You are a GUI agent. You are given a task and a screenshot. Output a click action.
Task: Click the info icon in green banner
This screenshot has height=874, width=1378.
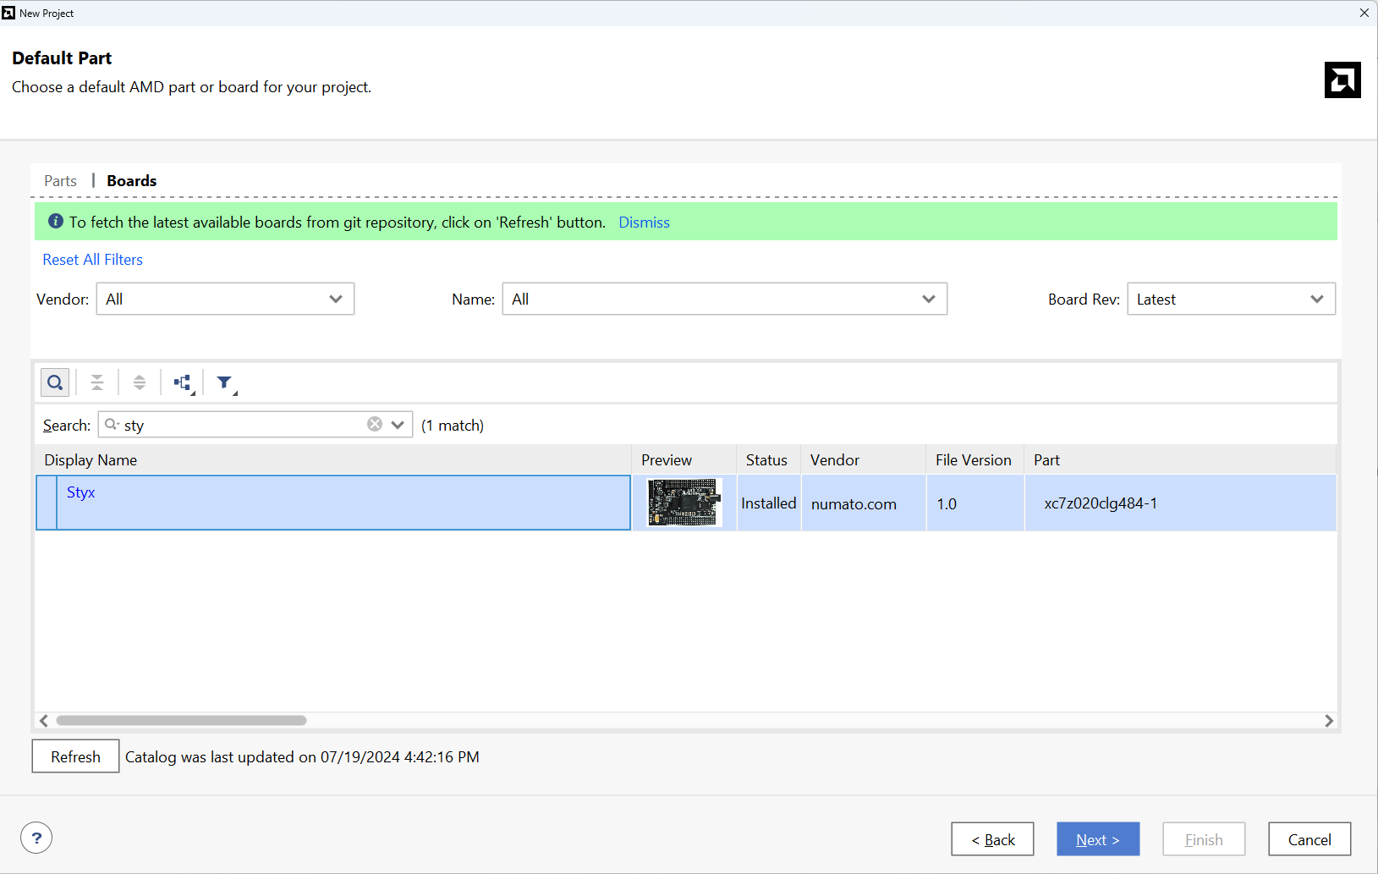(56, 222)
